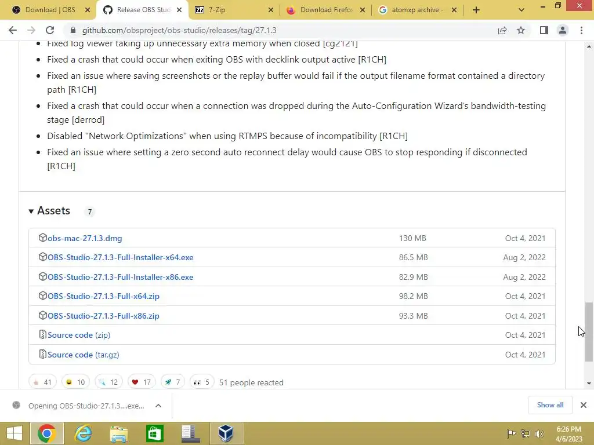Click the 'Aug 2, 2022' date for x64.exe

(x=524, y=257)
